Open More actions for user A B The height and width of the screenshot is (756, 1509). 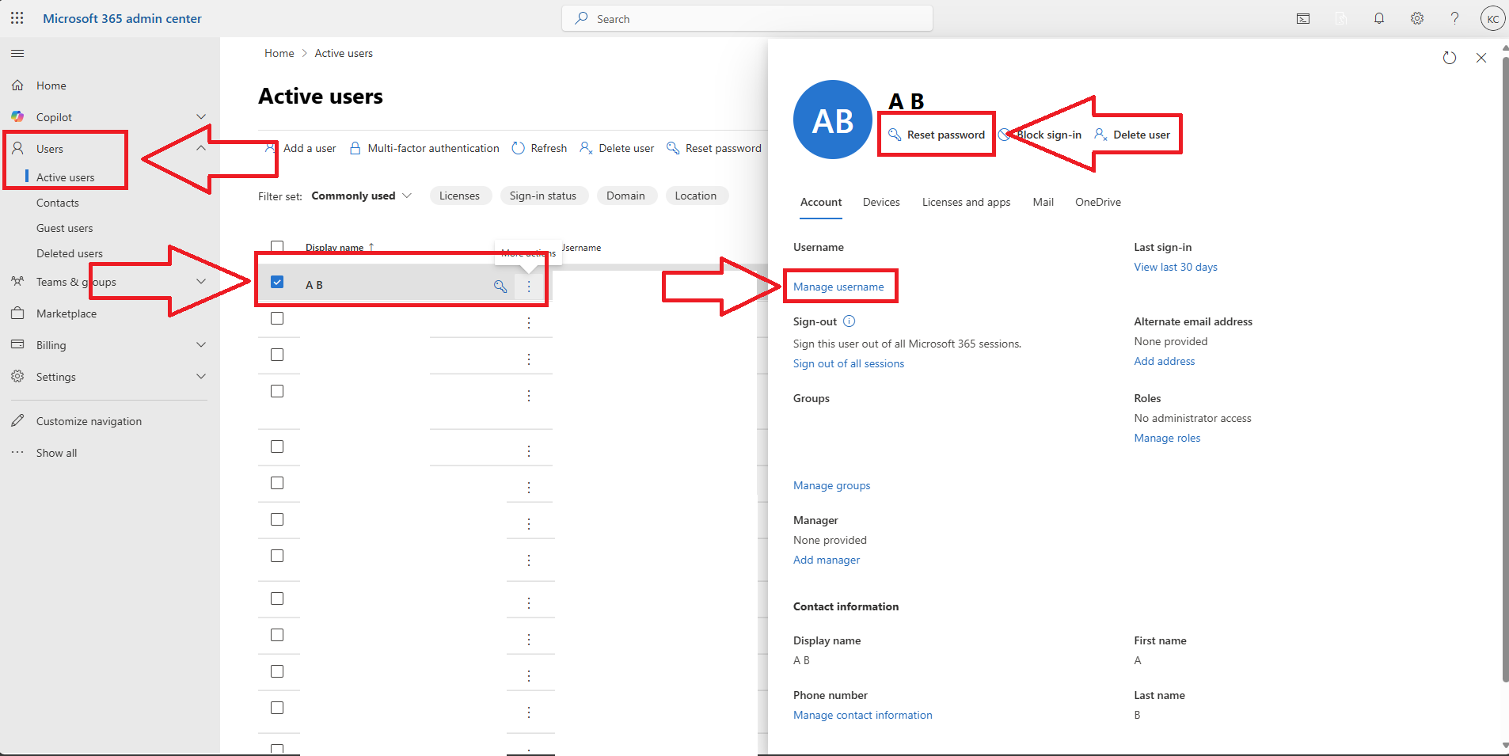529,286
